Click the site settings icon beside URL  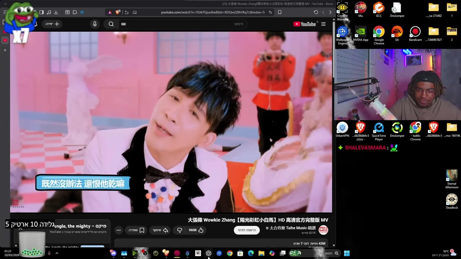pos(270,12)
